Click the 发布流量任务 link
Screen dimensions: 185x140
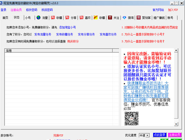point(43,34)
